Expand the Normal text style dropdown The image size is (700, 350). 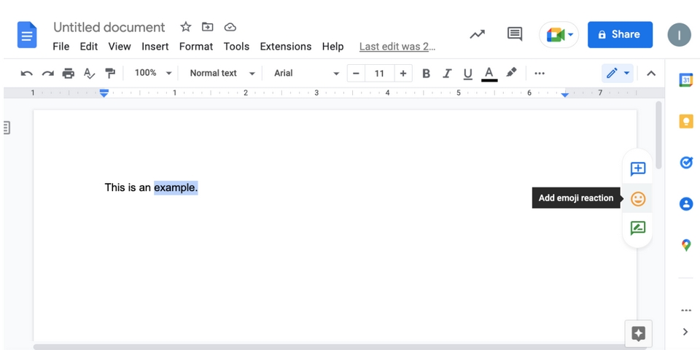pyautogui.click(x=222, y=73)
